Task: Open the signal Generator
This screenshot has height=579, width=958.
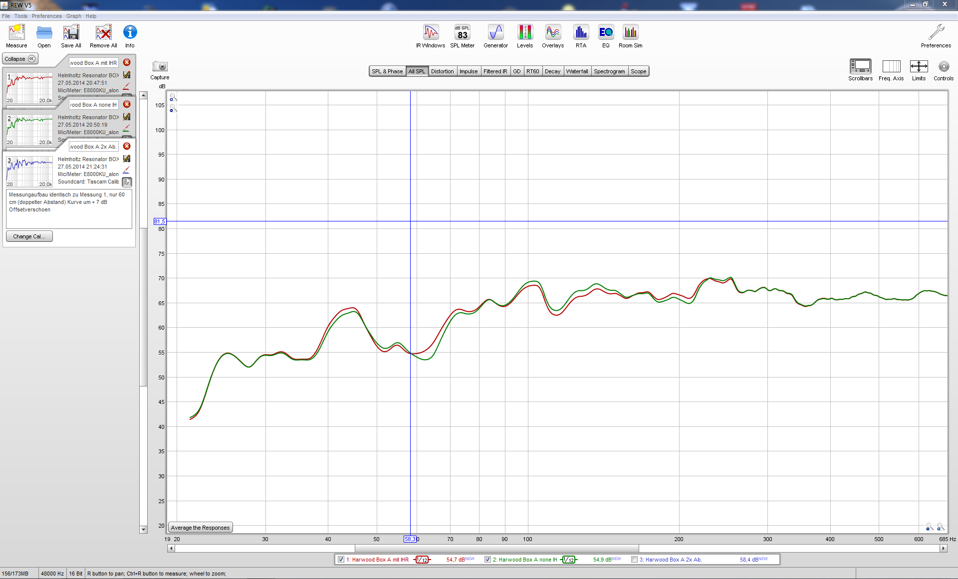Action: 495,36
